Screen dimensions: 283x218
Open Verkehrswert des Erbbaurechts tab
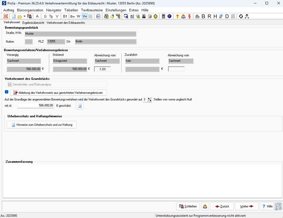tap(66, 23)
